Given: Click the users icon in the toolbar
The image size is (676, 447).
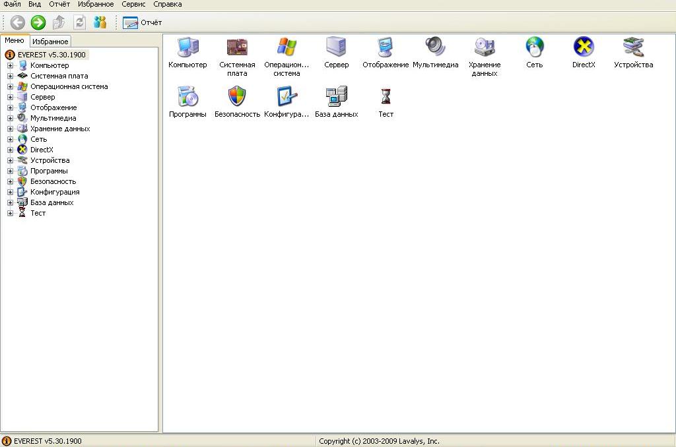Looking at the screenshot, I should (100, 22).
